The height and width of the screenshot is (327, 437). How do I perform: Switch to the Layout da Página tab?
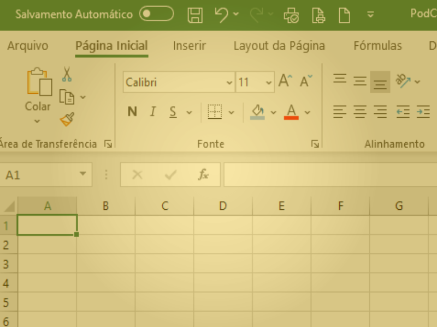279,46
